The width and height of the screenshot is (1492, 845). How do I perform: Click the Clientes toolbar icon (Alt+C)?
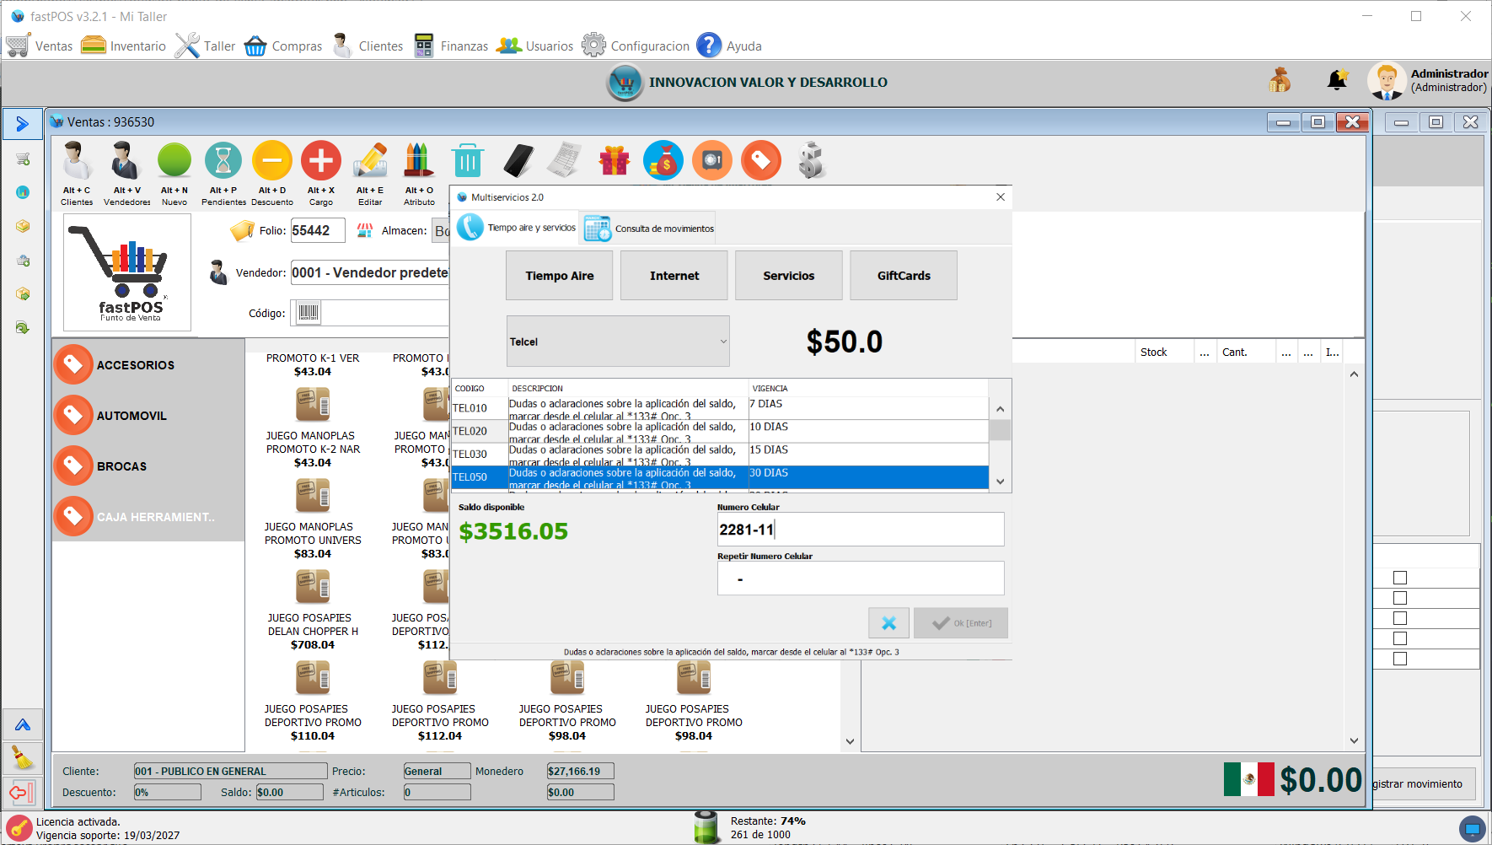[76, 162]
